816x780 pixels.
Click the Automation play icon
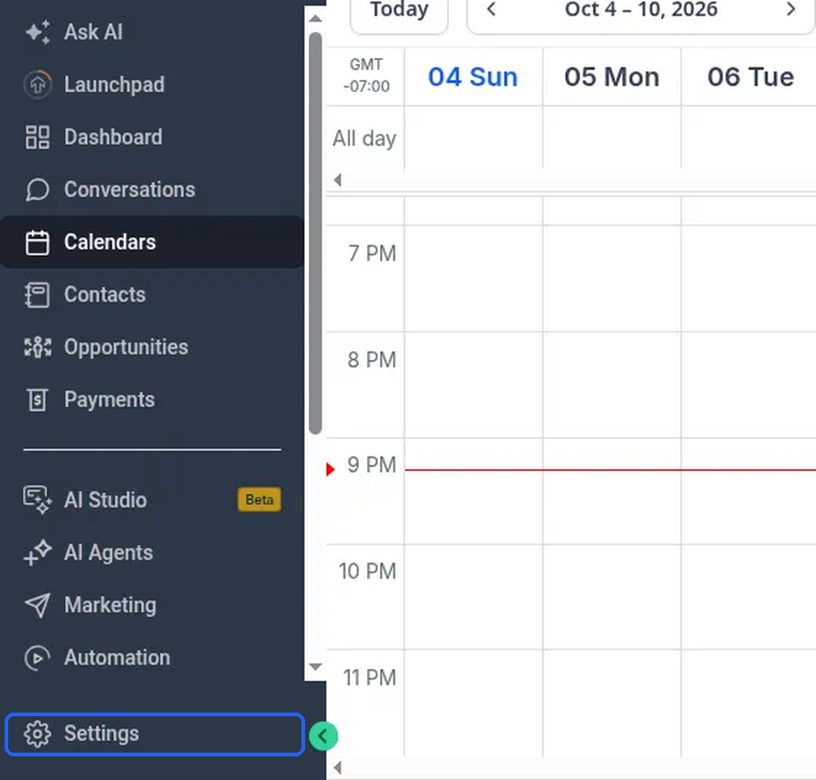coord(37,658)
